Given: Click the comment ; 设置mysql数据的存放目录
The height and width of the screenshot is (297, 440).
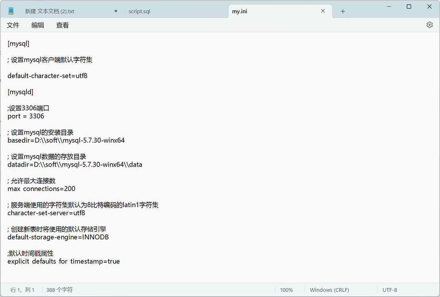Looking at the screenshot, I should (x=47, y=156).
